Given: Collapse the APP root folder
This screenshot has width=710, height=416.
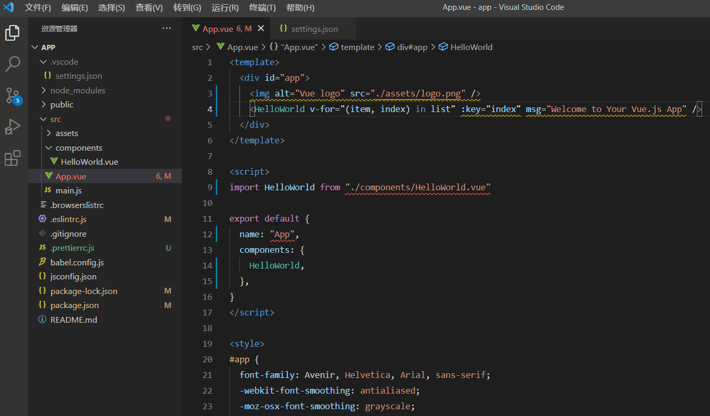Looking at the screenshot, I should point(36,47).
